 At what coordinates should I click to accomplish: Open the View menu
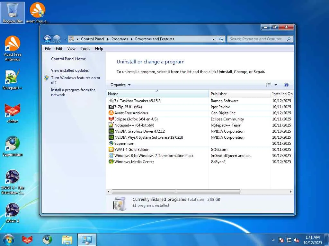pos(71,49)
